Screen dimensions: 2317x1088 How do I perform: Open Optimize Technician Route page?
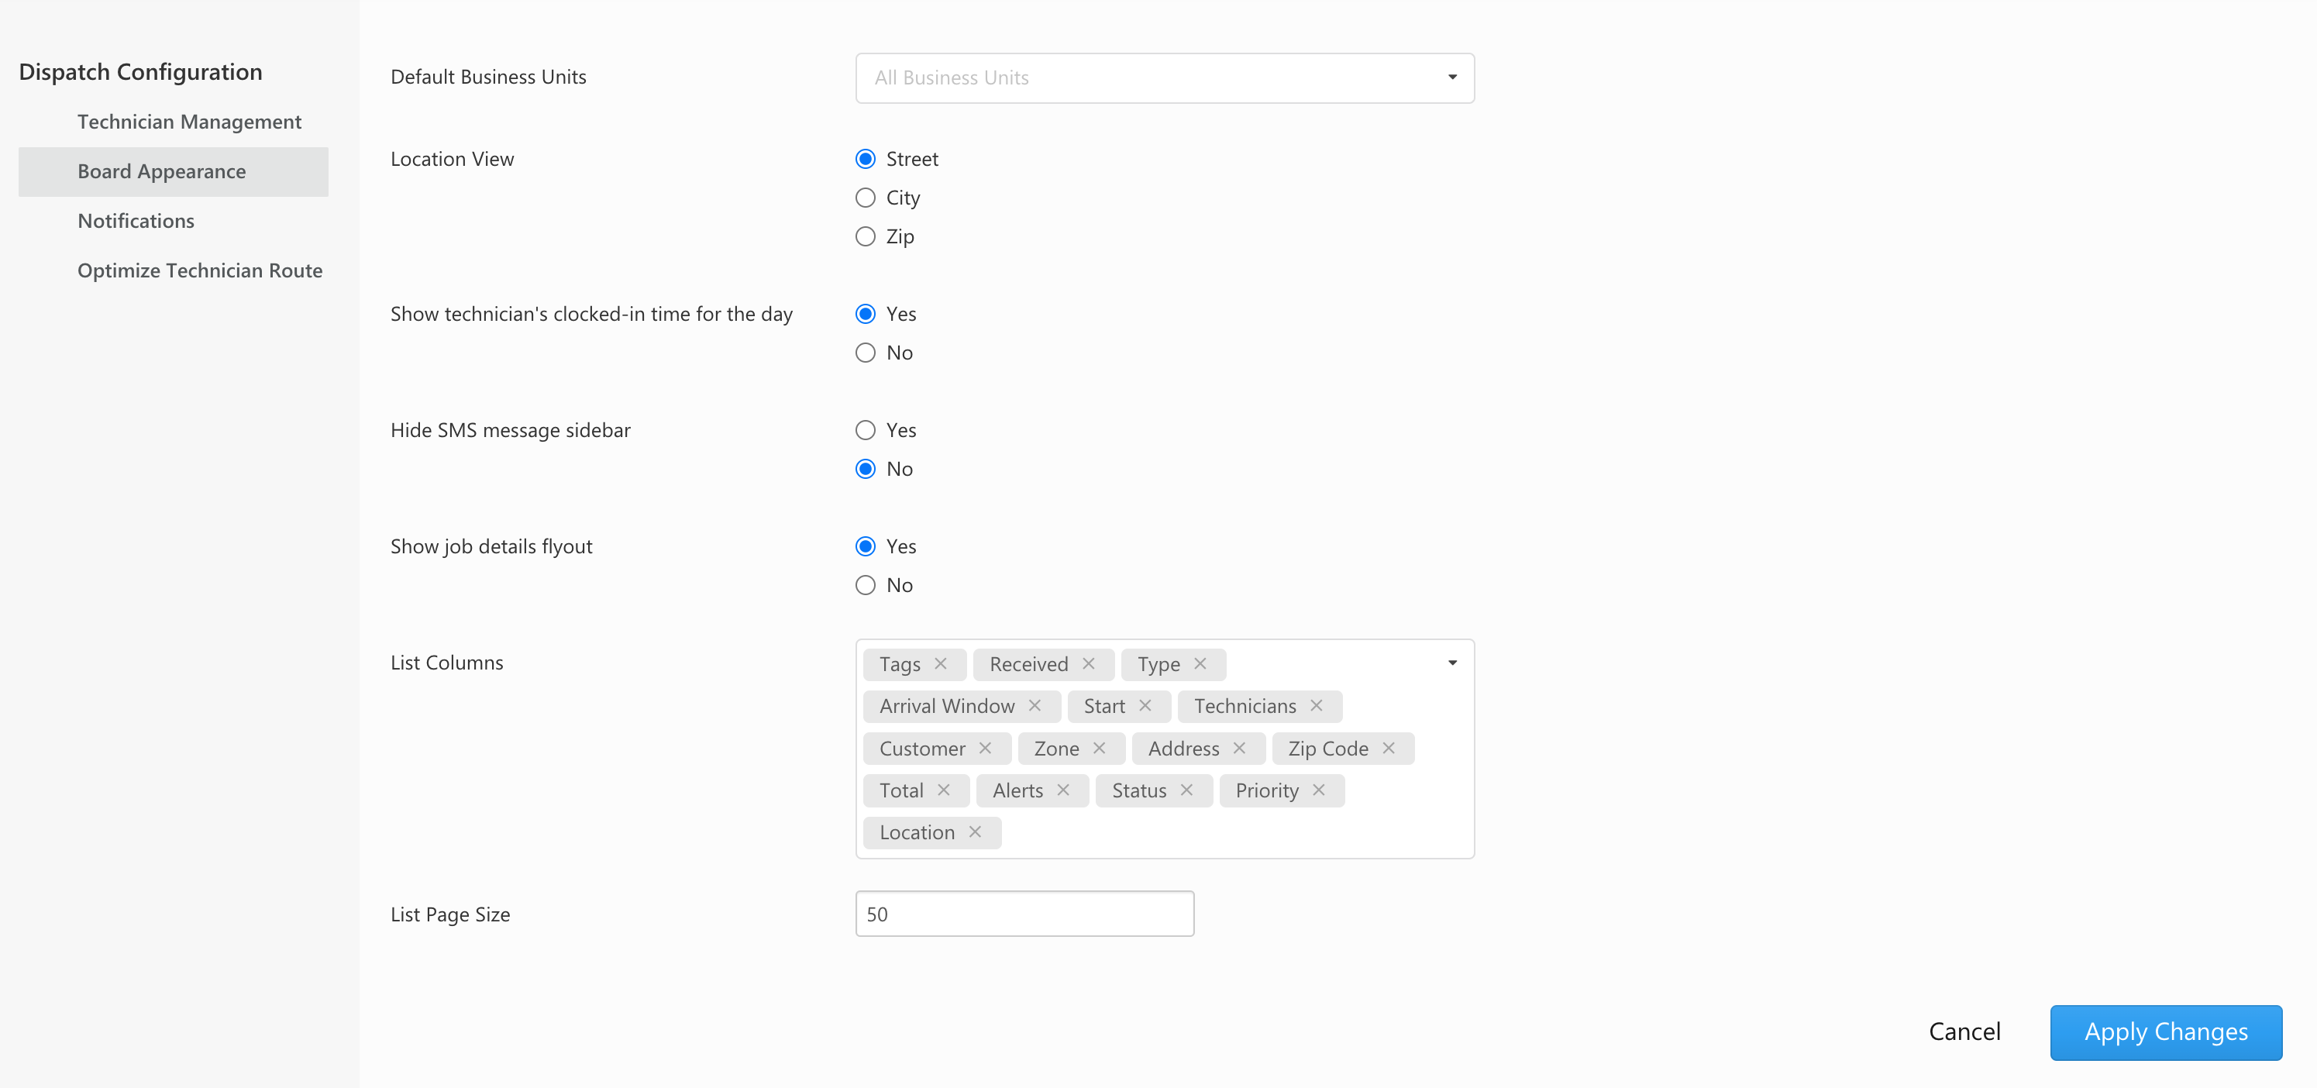click(200, 270)
